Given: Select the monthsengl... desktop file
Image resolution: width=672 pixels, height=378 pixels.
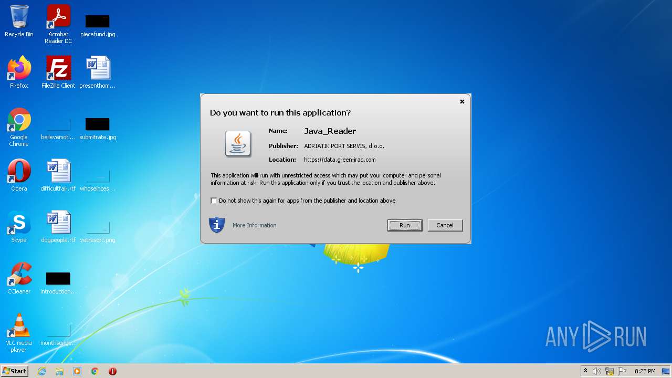Looking at the screenshot, I should click(58, 334).
